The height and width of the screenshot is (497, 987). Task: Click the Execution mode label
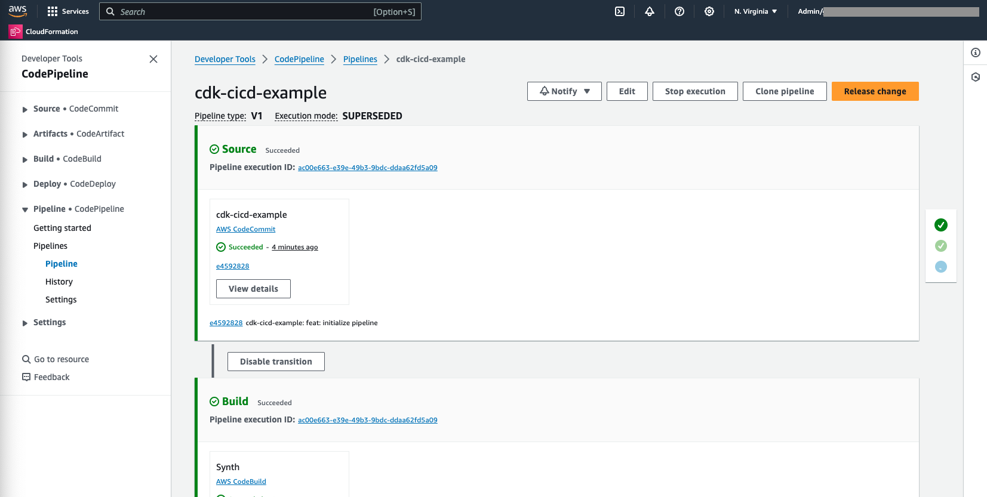tap(306, 116)
